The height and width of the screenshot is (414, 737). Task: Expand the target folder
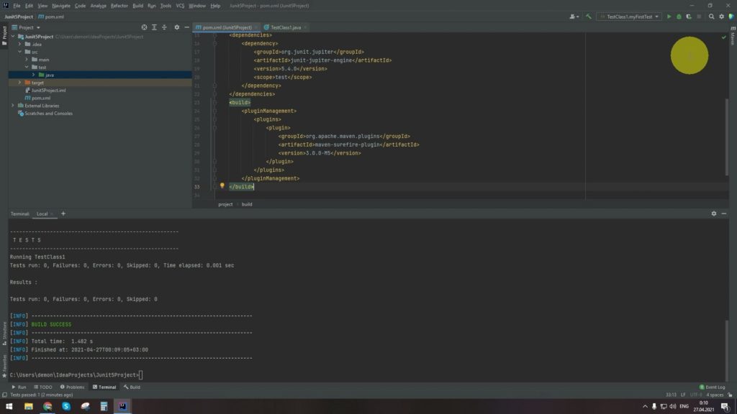19,83
